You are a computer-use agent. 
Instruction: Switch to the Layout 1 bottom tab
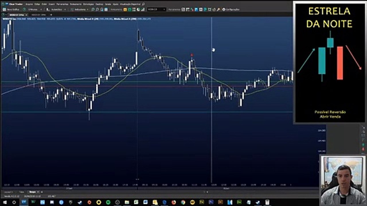pos(9,192)
